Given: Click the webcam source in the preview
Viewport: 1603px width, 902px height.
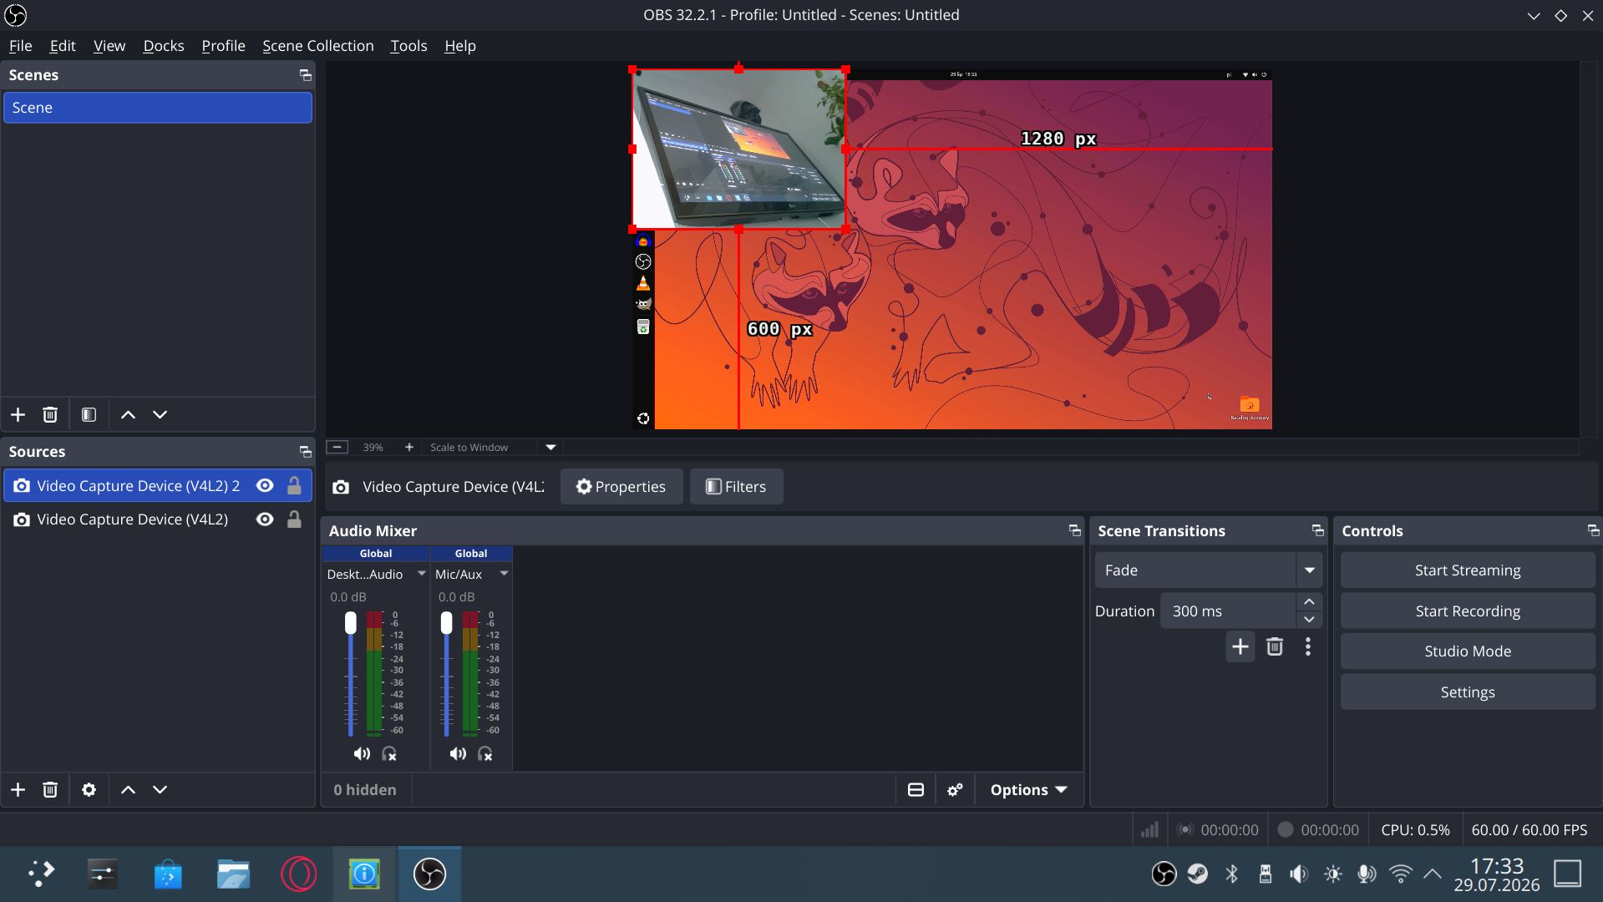Looking at the screenshot, I should point(738,149).
